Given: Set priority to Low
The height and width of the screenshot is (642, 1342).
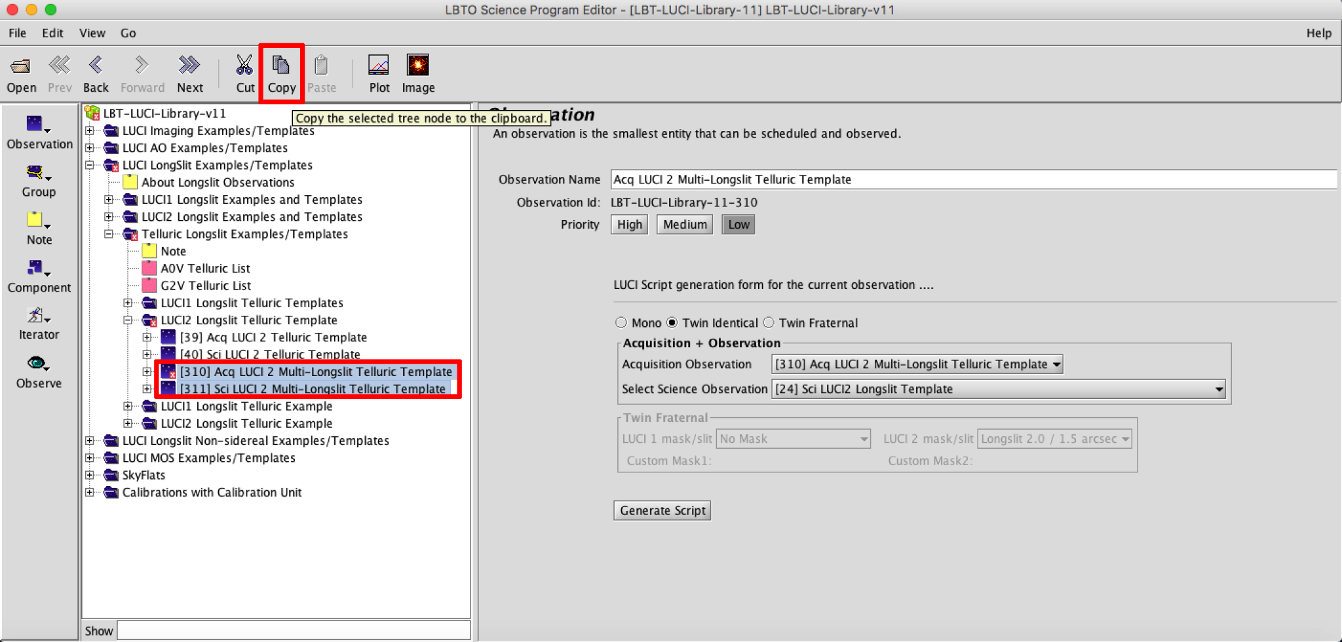Looking at the screenshot, I should pyautogui.click(x=738, y=225).
